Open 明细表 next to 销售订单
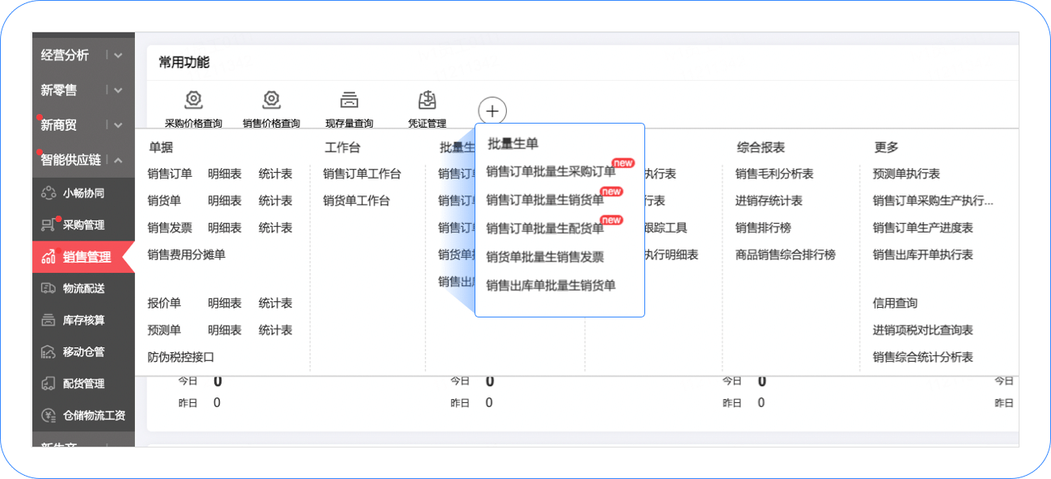 pyautogui.click(x=225, y=174)
